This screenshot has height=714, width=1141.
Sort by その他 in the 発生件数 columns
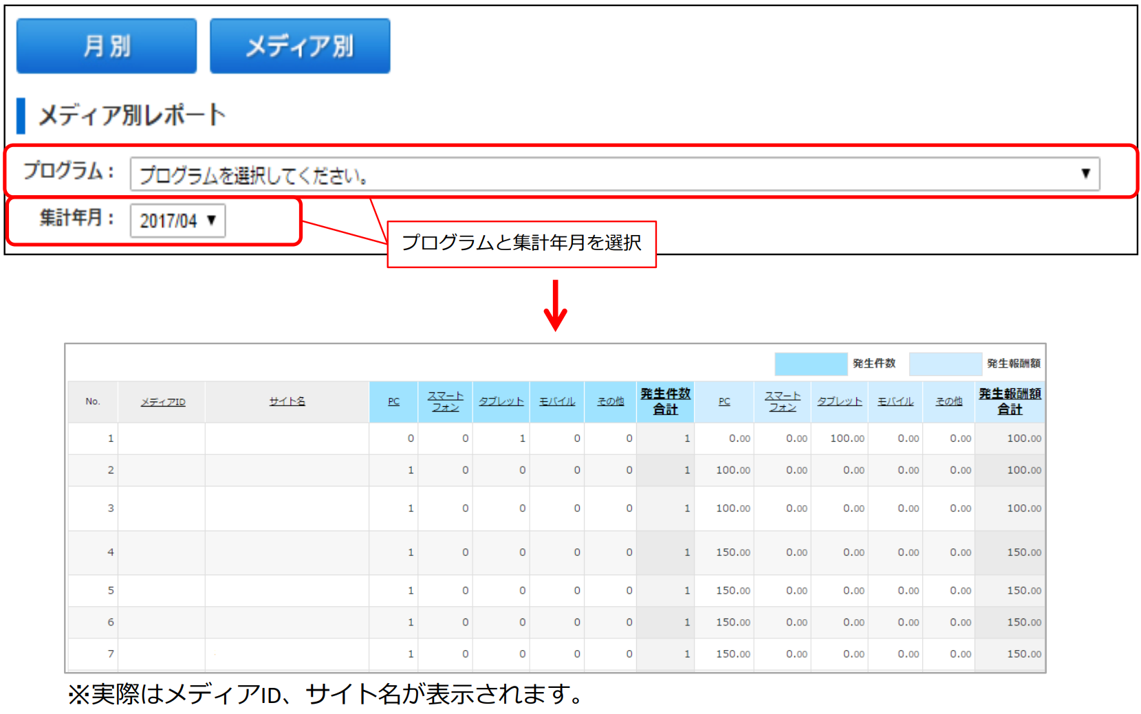(610, 401)
